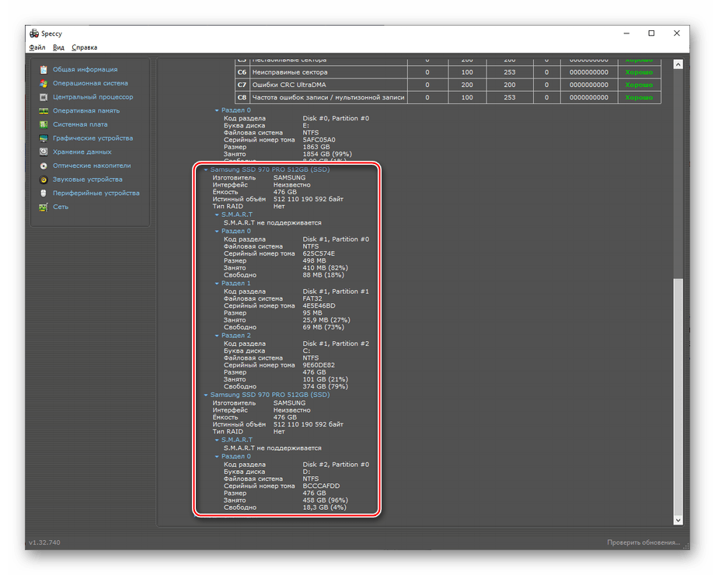The height and width of the screenshot is (575, 715).
Task: Open the Оперативная память icon
Action: pyautogui.click(x=44, y=110)
